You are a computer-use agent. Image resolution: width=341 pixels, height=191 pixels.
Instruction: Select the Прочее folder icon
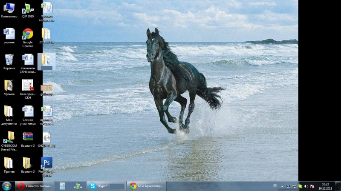tap(9, 163)
